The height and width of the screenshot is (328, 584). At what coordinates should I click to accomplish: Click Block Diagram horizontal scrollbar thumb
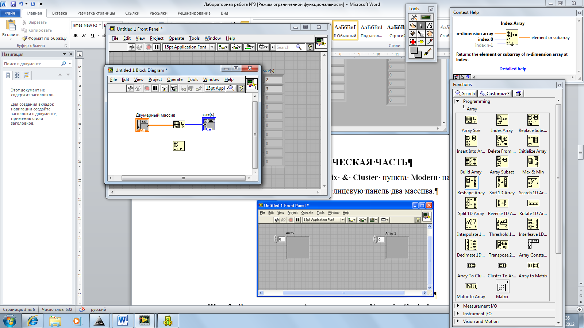(184, 178)
